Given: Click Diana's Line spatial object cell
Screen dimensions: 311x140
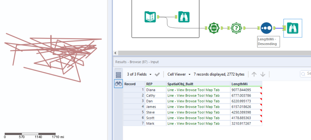Looking at the screenshot, I should tap(198, 90).
